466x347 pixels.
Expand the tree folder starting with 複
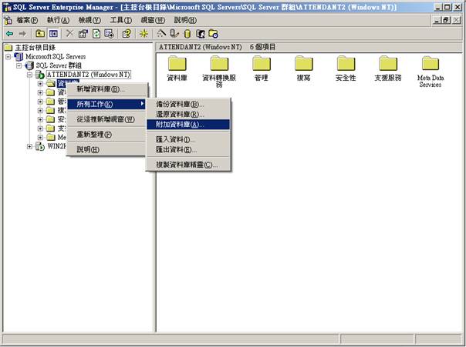40,110
